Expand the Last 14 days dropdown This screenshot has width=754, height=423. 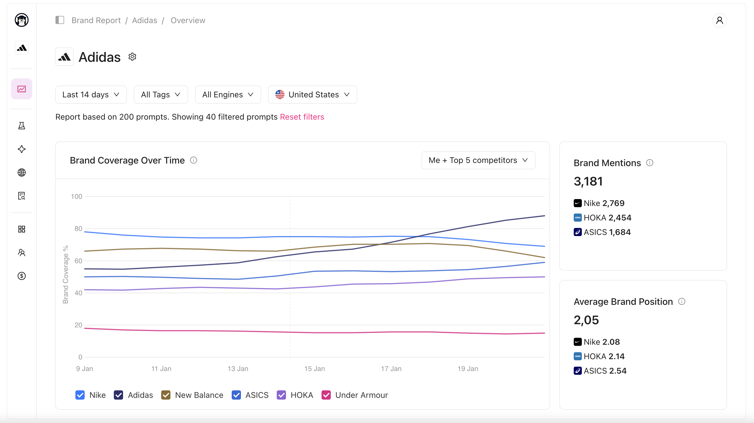91,94
